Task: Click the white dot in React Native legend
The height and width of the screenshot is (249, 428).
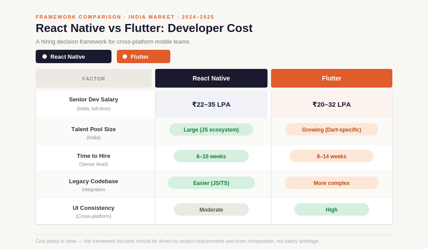Action: click(45, 56)
